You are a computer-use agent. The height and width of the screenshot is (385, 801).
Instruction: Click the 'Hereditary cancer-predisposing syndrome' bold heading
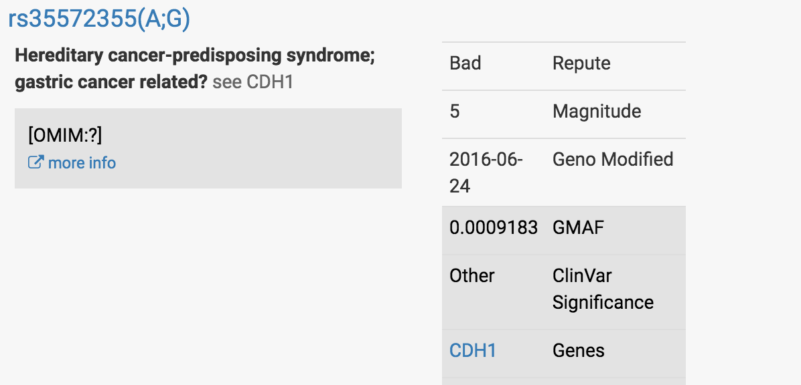tap(195, 55)
